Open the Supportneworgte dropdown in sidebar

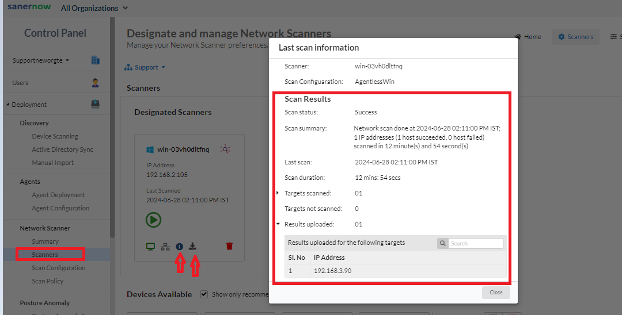tap(41, 60)
